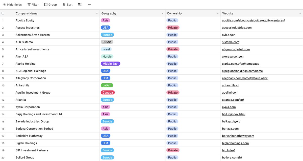Viewport: 303px width, 161px height.
Task: Open the berjaya.com link
Action: point(230,129)
